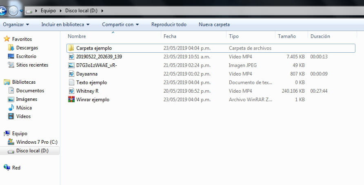The width and height of the screenshot is (364, 185).
Task: Click the Whitney R video file icon
Action: [71, 91]
